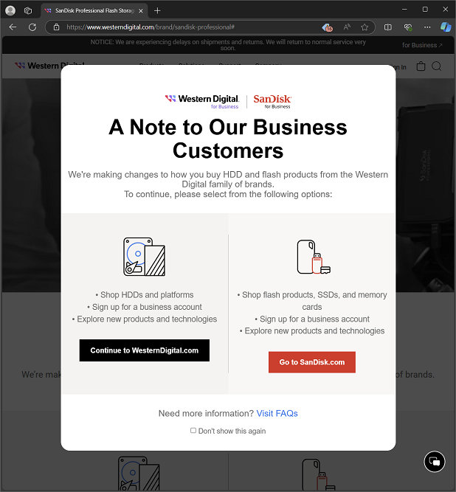
Task: Open the tab actions menu icon
Action: [28, 10]
